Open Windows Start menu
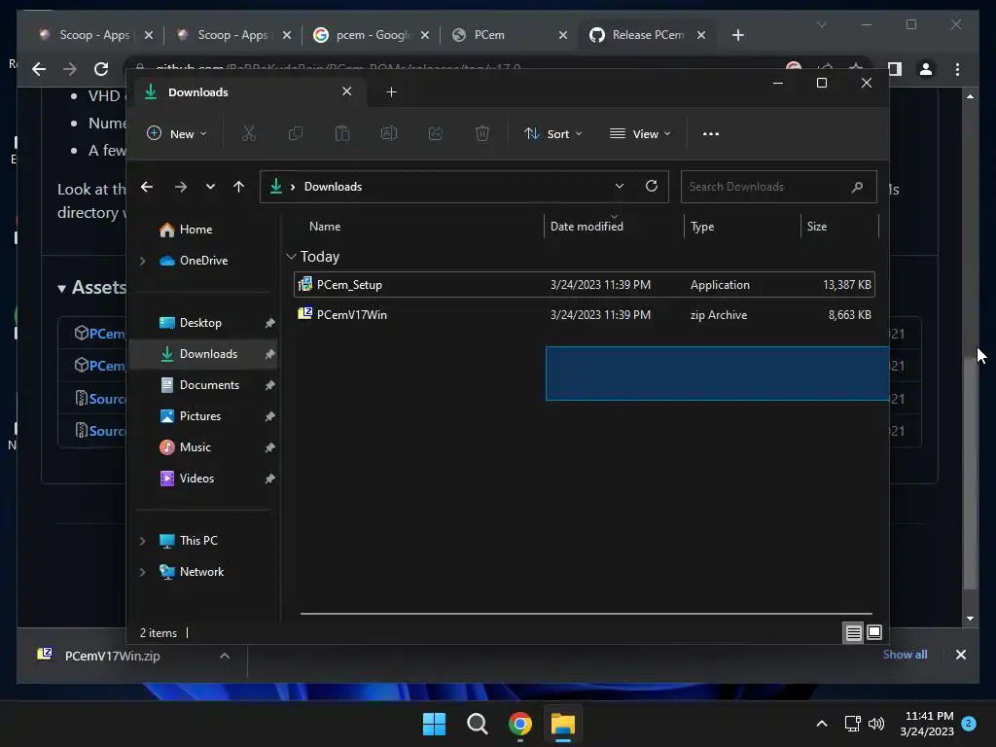Screen dimensions: 996x747 click(435, 724)
